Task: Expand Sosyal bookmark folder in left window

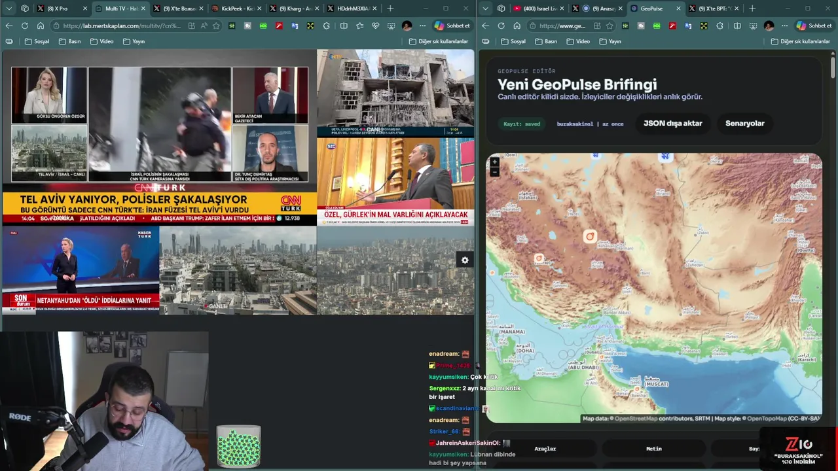Action: [37, 41]
